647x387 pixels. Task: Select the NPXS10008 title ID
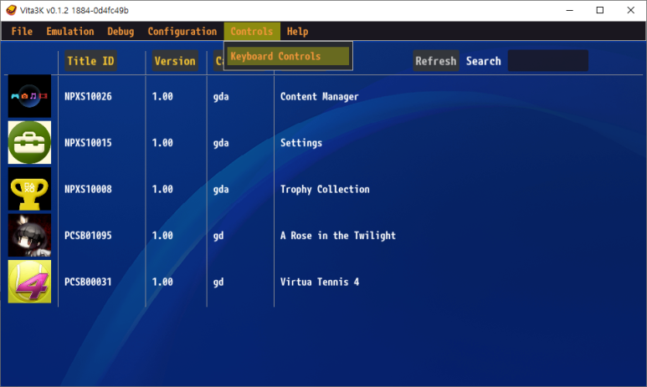point(88,189)
